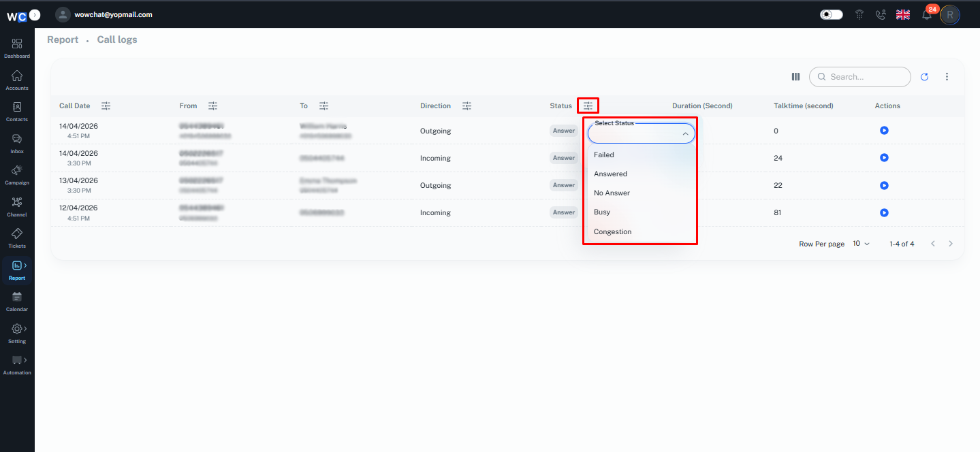Open the R user avatar menu
The width and height of the screenshot is (980, 452).
(950, 14)
